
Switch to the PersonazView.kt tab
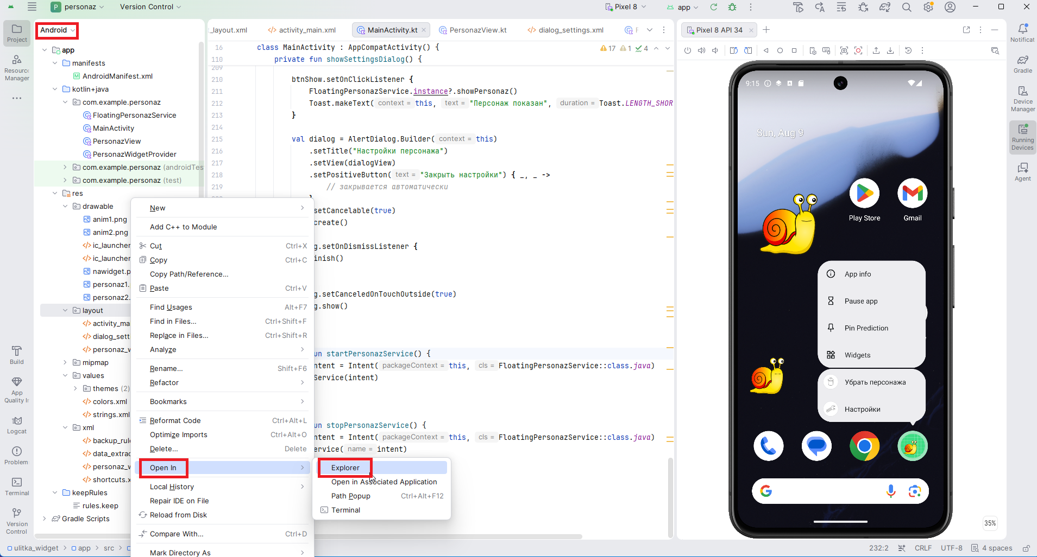click(x=473, y=30)
